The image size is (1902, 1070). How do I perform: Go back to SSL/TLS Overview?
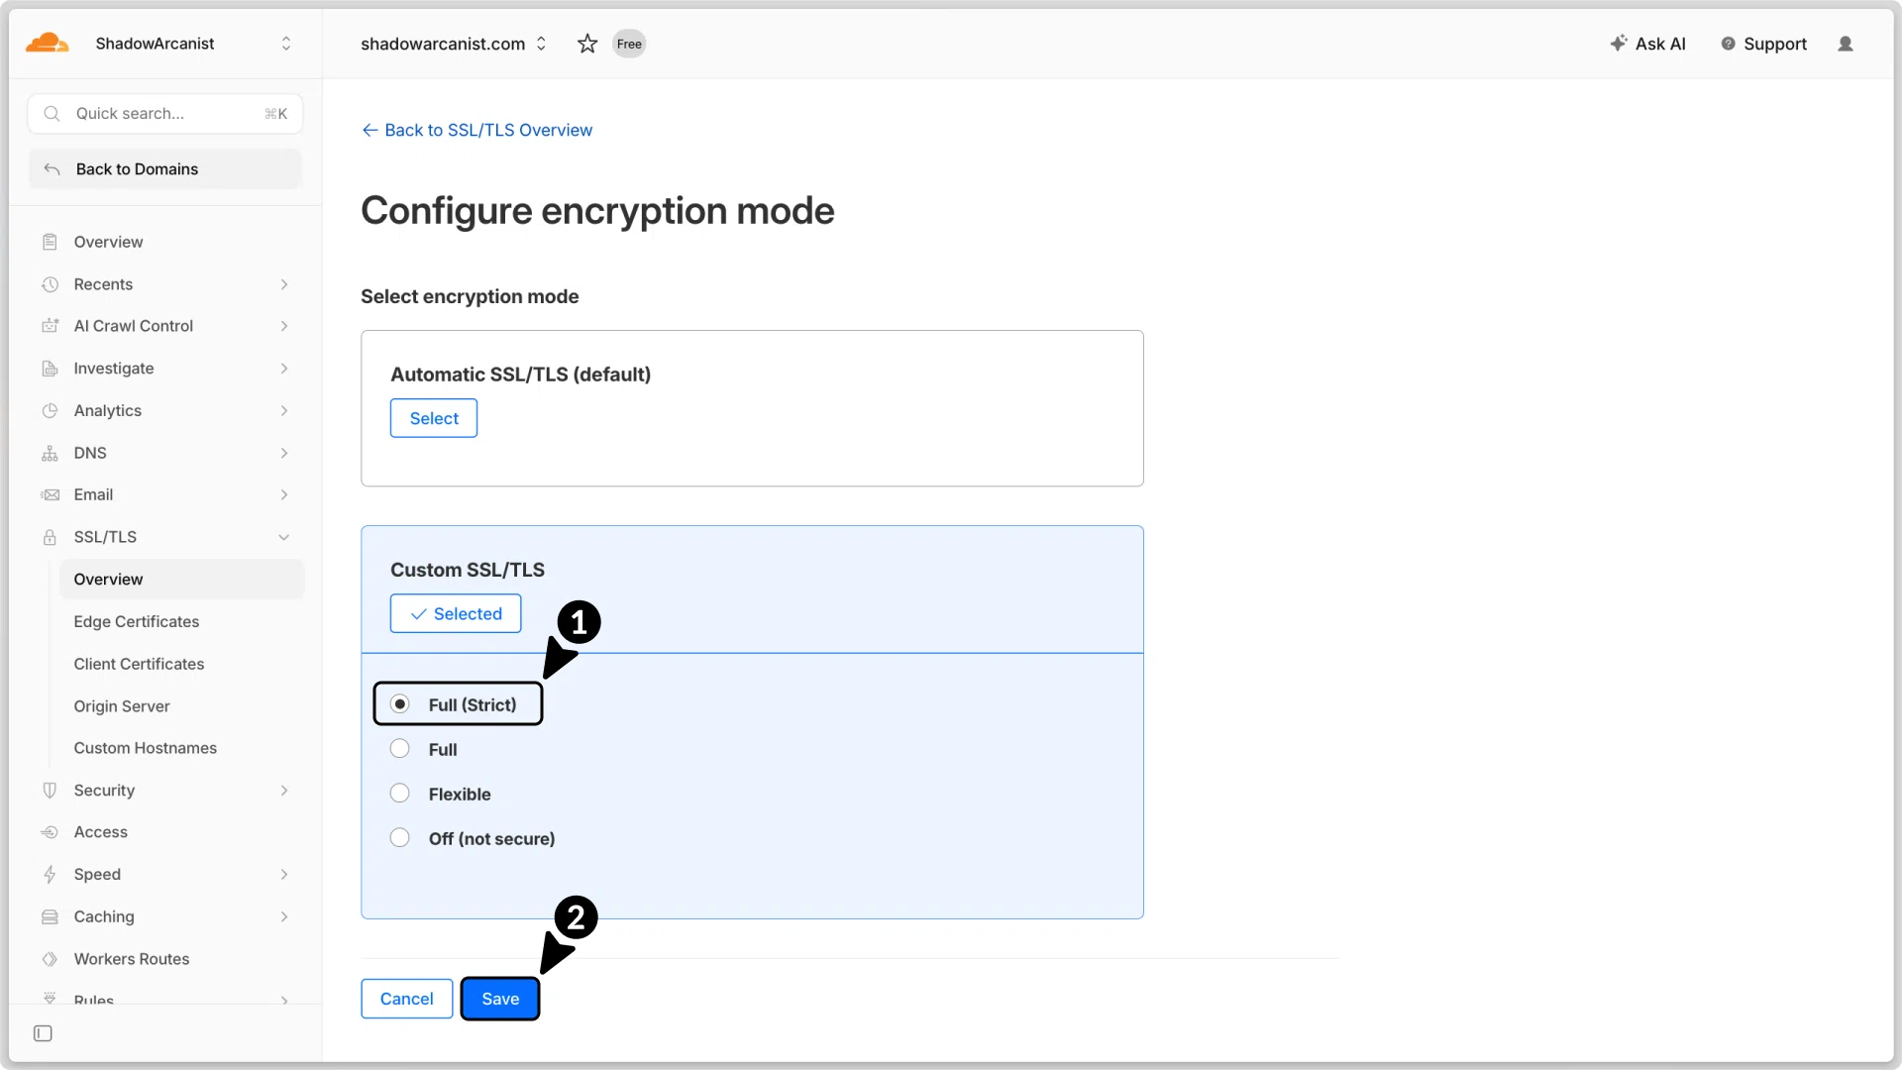(x=477, y=130)
